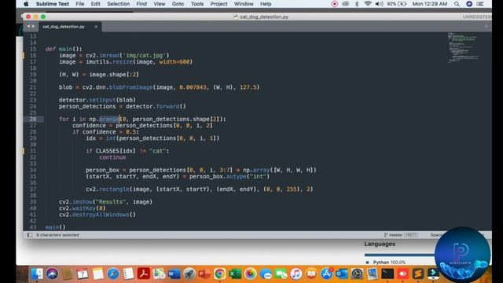Click the selected 'arange' word on line 26
Screen dimensions: 503x283
click(x=109, y=119)
